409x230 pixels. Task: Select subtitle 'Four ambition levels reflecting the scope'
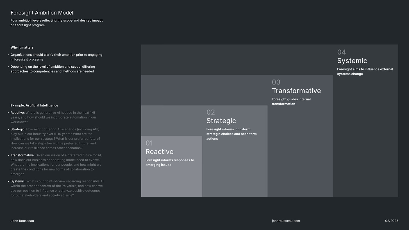[57, 23]
